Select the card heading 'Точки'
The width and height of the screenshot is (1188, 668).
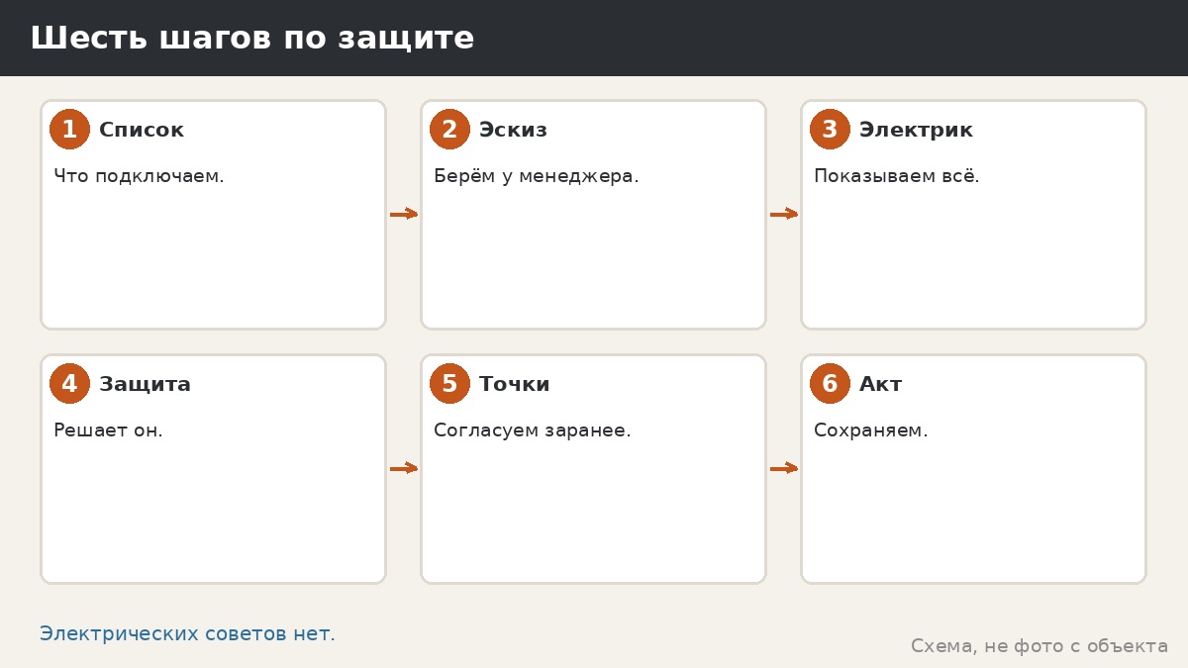[515, 384]
